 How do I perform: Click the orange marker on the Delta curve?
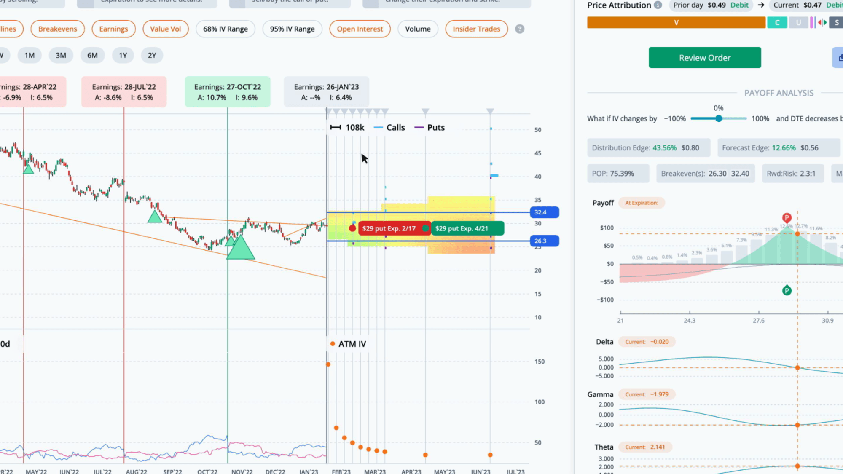(x=797, y=368)
